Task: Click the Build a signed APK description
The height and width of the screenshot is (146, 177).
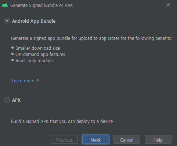Action: tap(62, 121)
